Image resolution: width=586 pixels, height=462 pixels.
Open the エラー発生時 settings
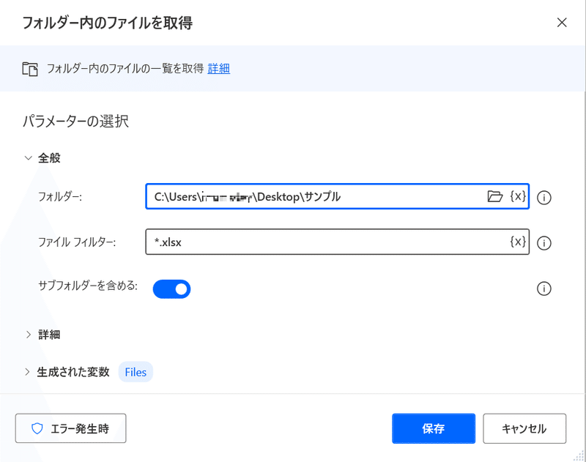tap(70, 428)
